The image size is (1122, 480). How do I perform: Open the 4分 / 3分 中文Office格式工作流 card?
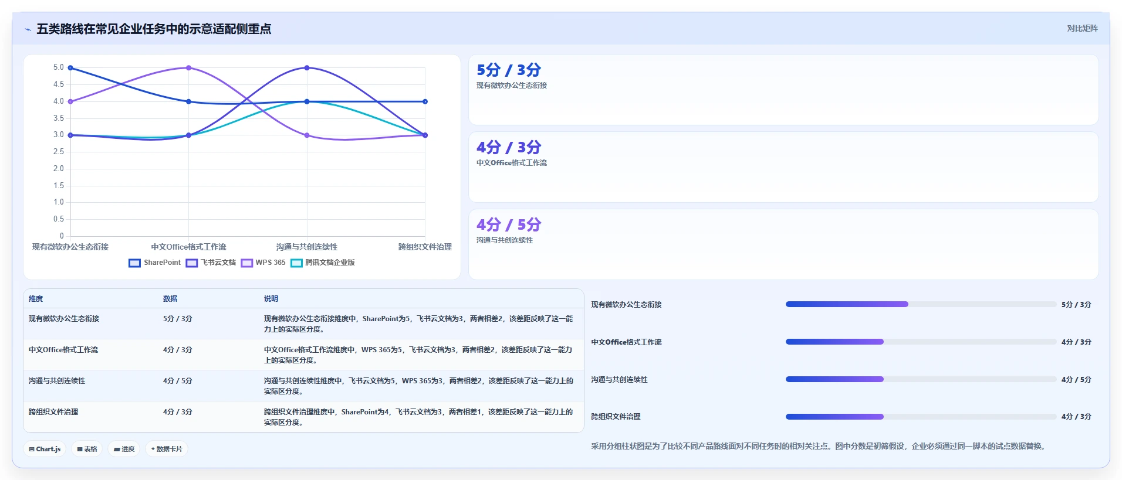click(783, 167)
